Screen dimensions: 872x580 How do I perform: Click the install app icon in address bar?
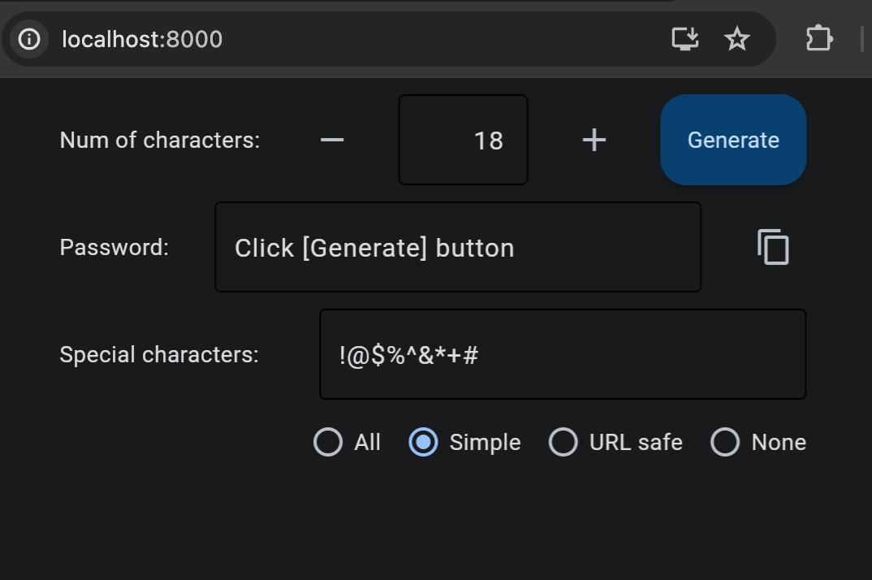coord(684,37)
